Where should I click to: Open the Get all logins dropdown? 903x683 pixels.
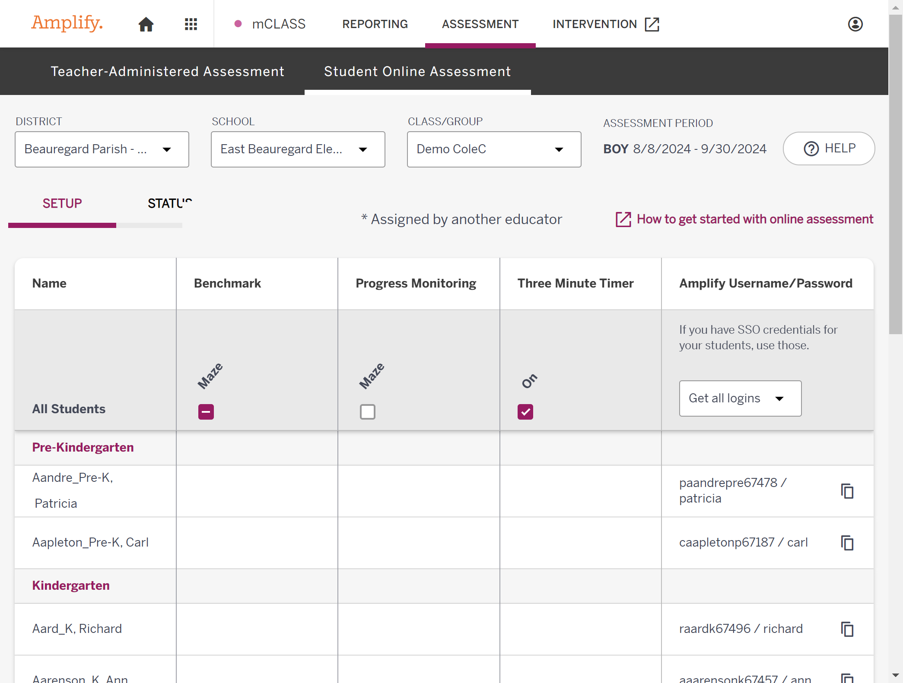740,398
